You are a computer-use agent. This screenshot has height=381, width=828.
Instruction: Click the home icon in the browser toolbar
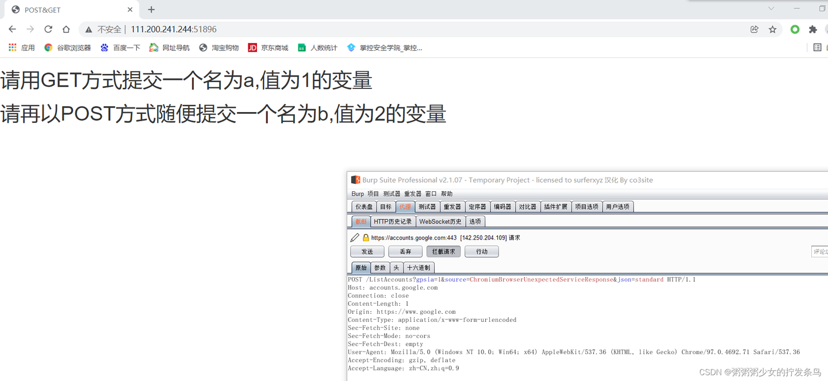pos(66,29)
